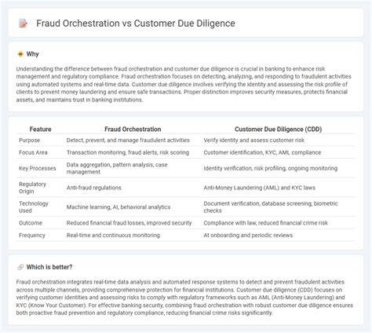This screenshot has height=333, width=372.
Task: Click the At onboarding and periodic reviews cell
Action: tap(248, 236)
